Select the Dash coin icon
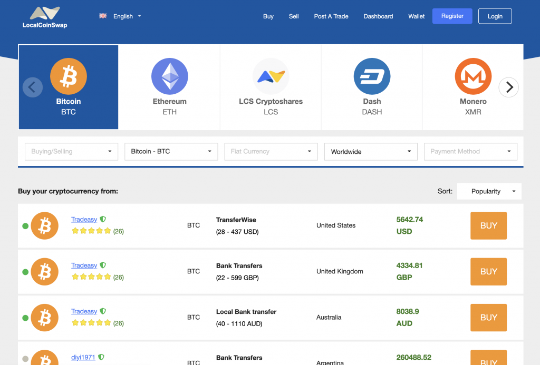The height and width of the screenshot is (365, 540). point(372,76)
